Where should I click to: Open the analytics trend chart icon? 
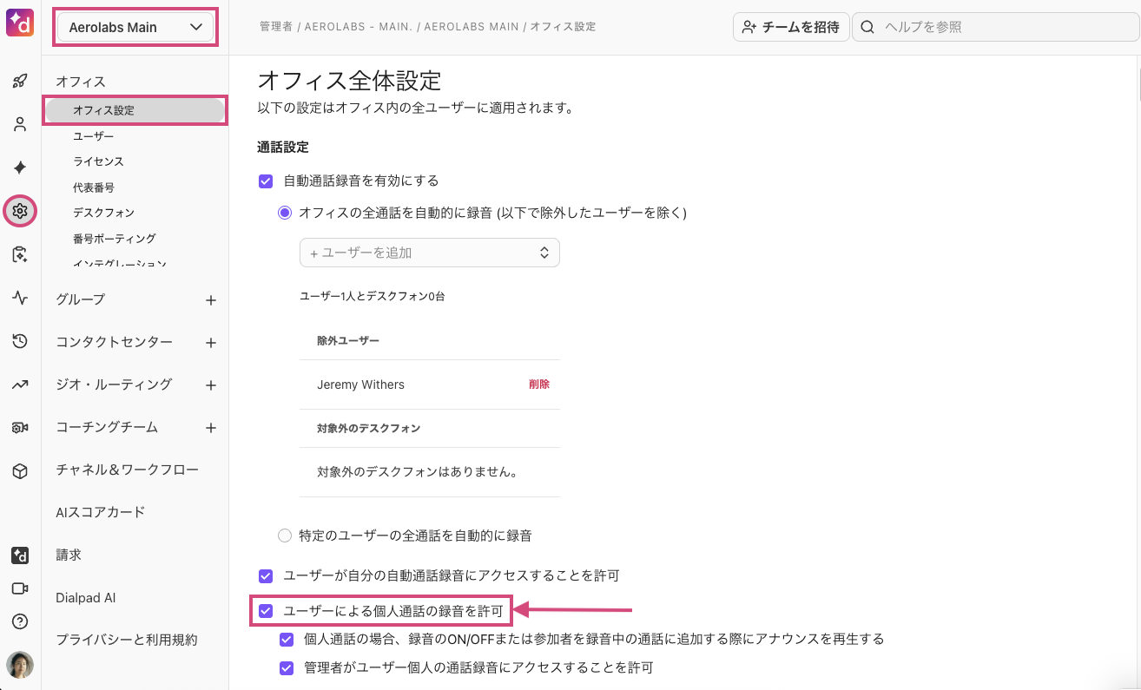pos(19,384)
